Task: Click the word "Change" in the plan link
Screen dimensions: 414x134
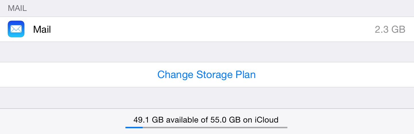Action: point(175,75)
